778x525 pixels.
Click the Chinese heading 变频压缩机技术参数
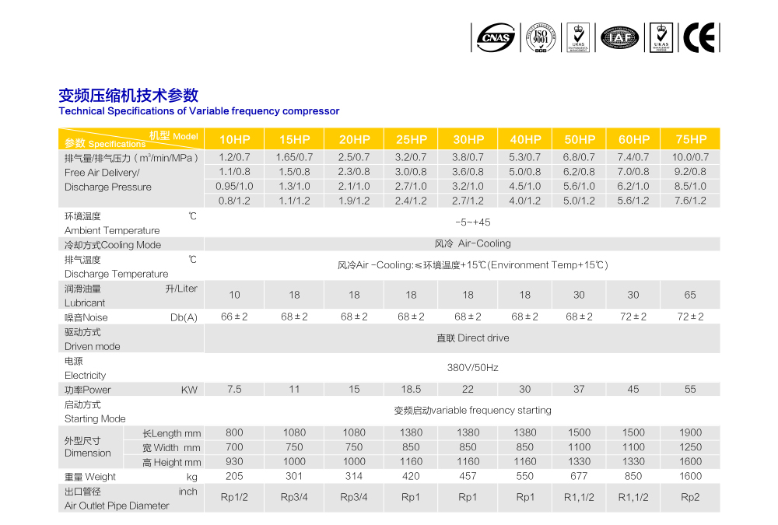click(x=128, y=96)
